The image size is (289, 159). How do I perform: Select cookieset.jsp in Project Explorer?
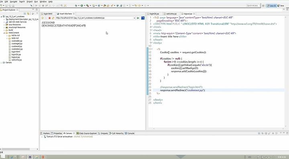(x=17, y=46)
